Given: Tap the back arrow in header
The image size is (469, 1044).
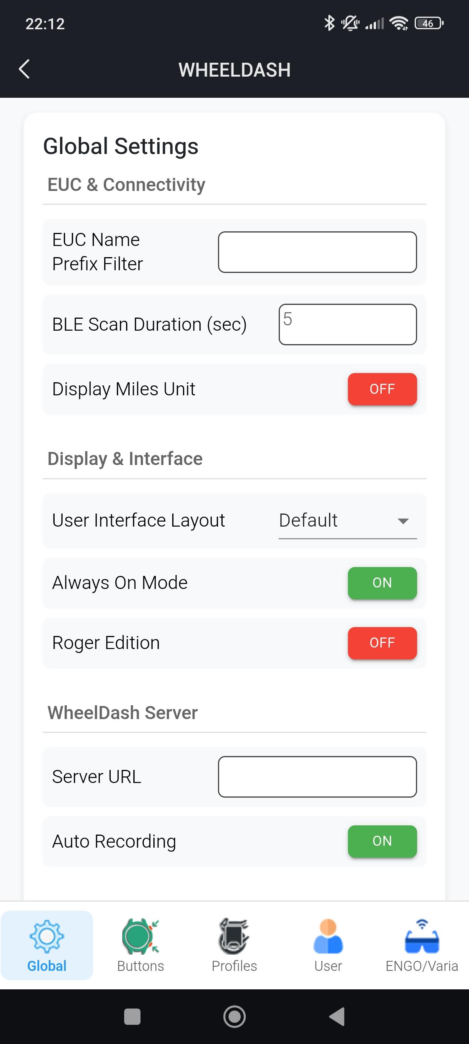Looking at the screenshot, I should click(24, 69).
